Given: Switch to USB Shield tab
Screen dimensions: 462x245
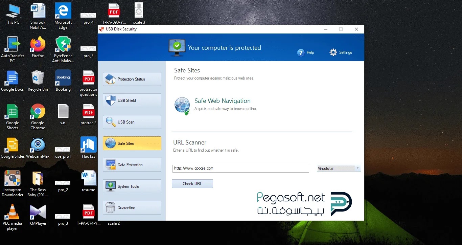Looking at the screenshot, I should (x=132, y=101).
